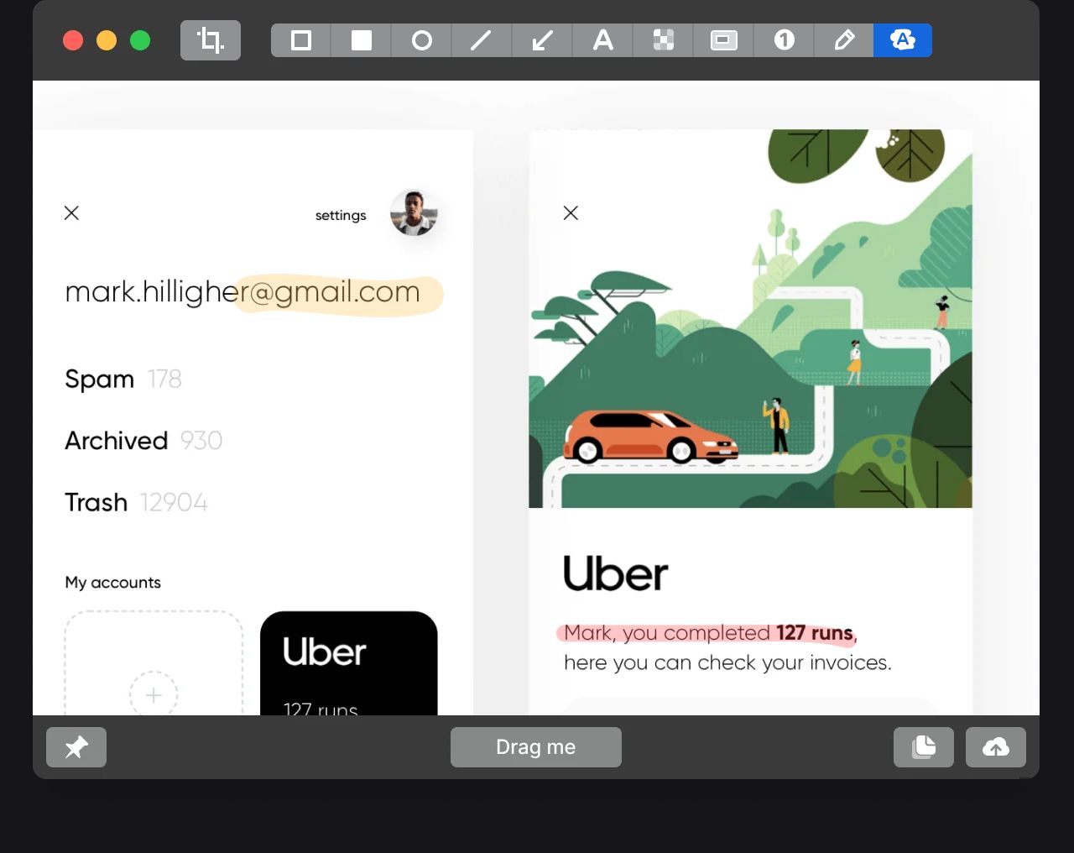
Task: Click the Uber account card
Action: point(349,663)
